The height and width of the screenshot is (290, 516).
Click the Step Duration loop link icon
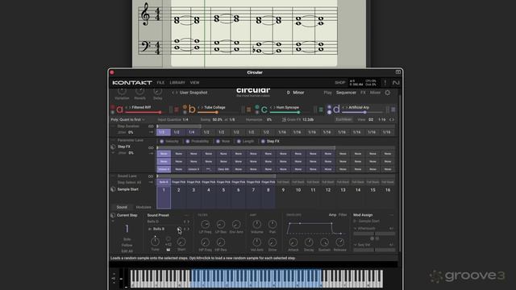click(151, 126)
